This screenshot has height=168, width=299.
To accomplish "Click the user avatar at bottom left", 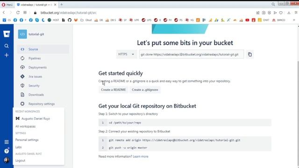I will 7,160.
